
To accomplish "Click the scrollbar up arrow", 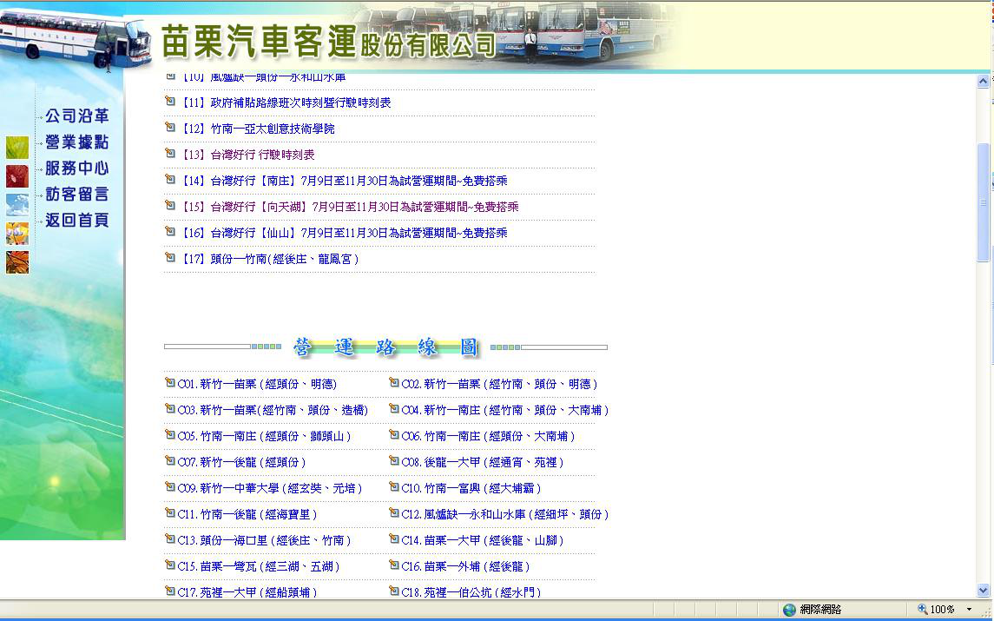I will pos(984,81).
